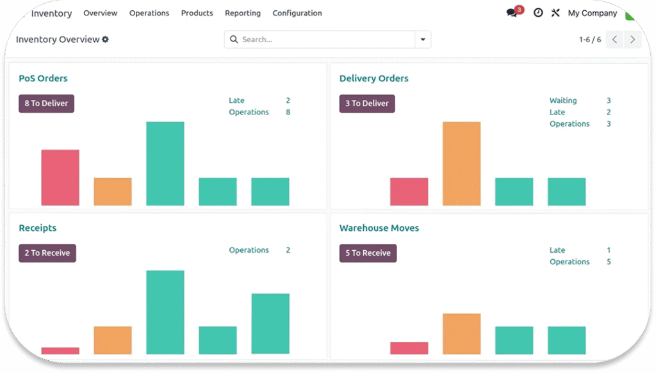This screenshot has height=373, width=656.
Task: Click the gear icon beside Inventory Overview
Action: (x=106, y=40)
